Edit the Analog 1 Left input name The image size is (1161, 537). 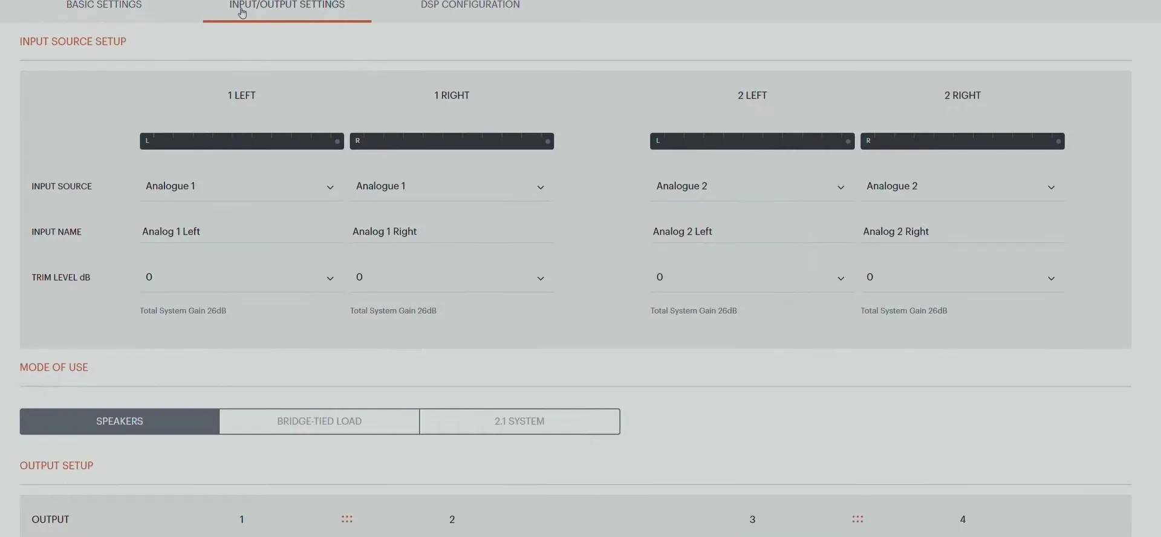point(241,232)
